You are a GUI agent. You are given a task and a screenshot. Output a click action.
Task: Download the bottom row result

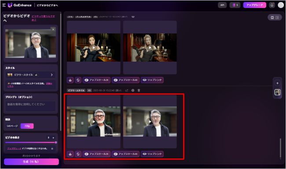coord(70,154)
